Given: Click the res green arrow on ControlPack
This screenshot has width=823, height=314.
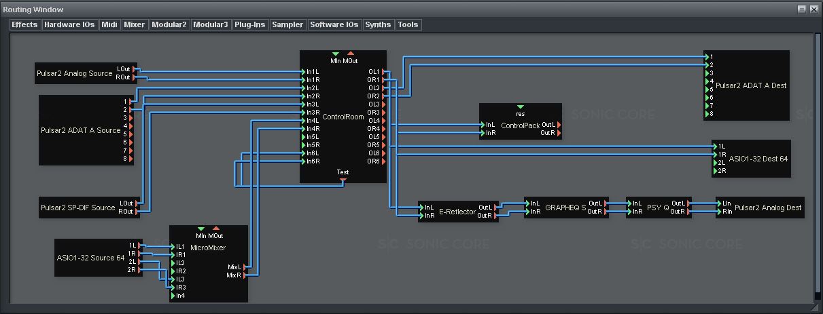Looking at the screenshot, I should 521,107.
